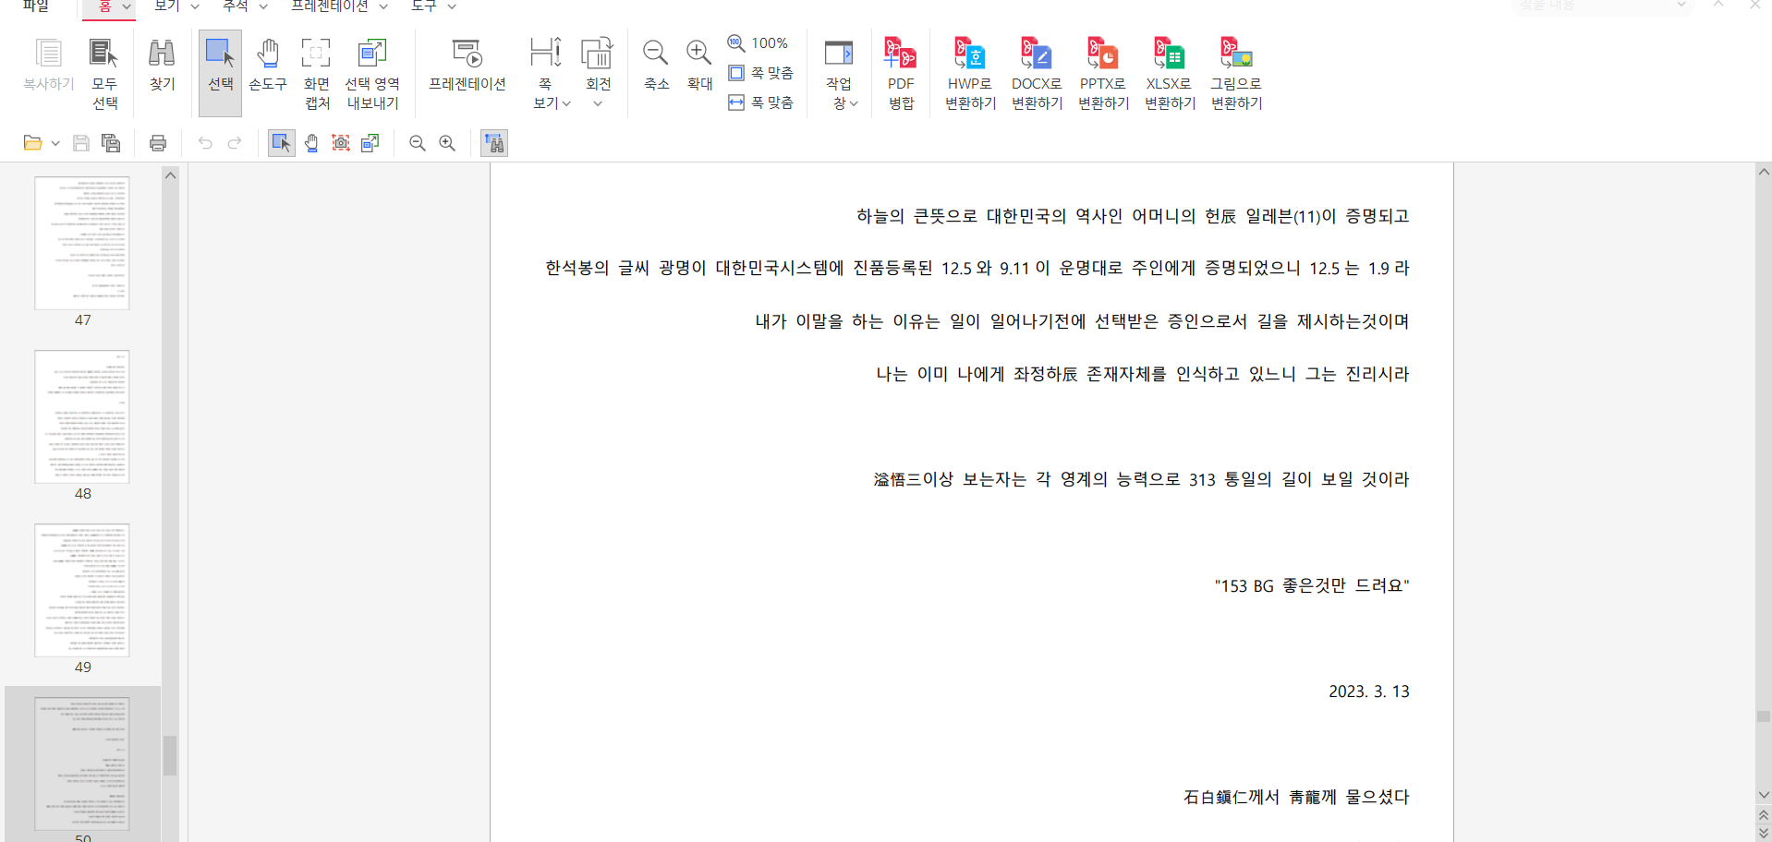Click the 확대 zoom in button
This screenshot has height=842, width=1772.
699,66
